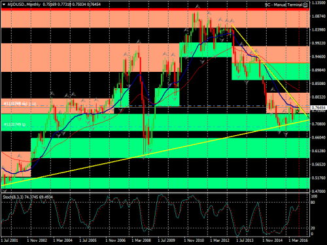Click the Stoch(8,3,3) indicator label
Screen dimensions: 327x245
pyautogui.click(x=13, y=197)
